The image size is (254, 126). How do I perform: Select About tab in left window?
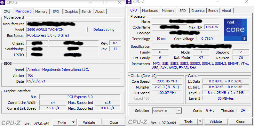pyautogui.click(x=100, y=12)
